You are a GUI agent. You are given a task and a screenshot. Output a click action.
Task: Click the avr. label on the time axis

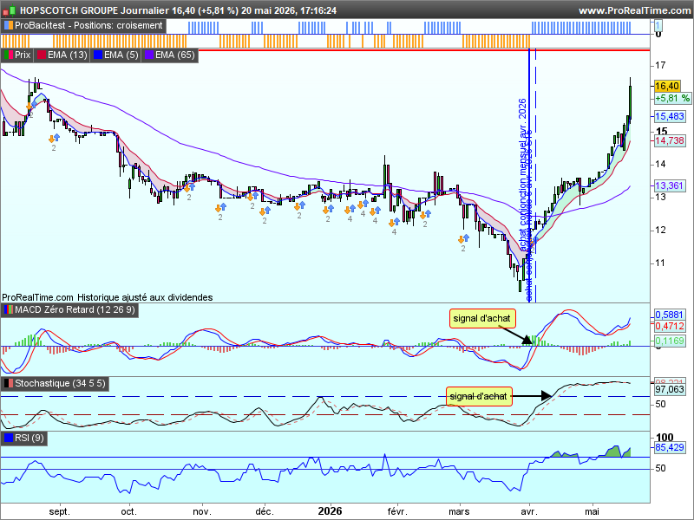point(529,511)
